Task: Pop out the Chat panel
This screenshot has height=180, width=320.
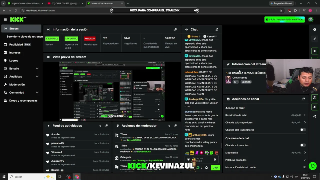Action: [x=217, y=29]
